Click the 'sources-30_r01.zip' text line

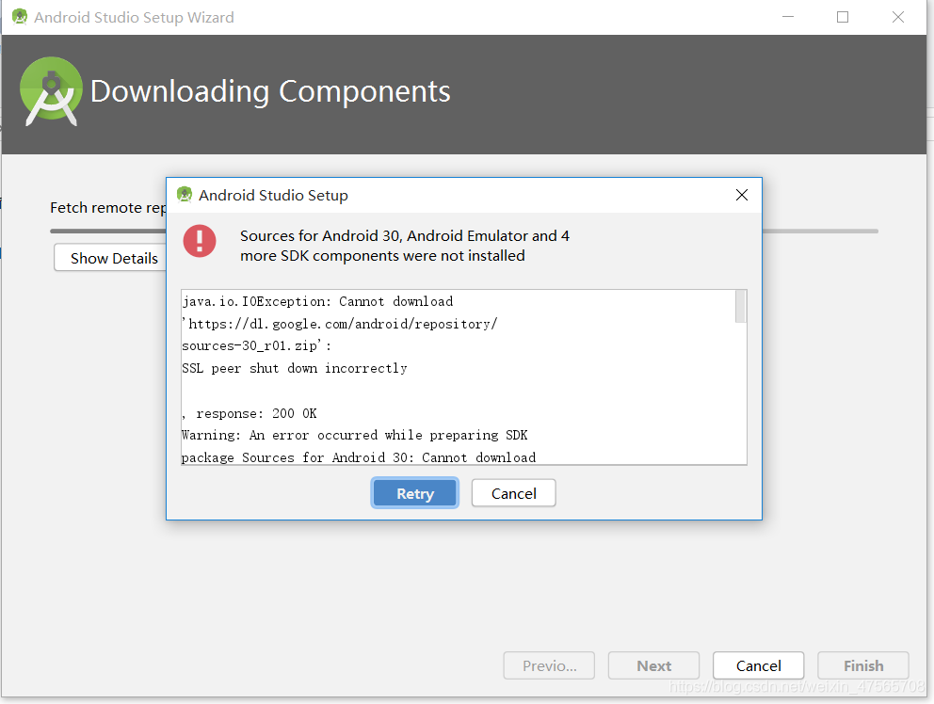click(x=256, y=345)
